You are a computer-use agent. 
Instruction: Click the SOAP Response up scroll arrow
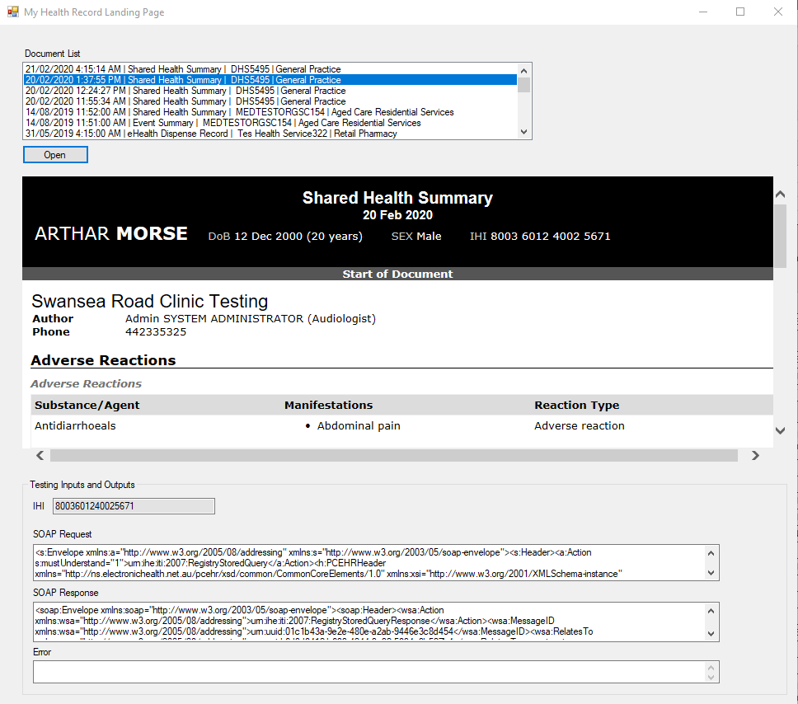click(711, 611)
